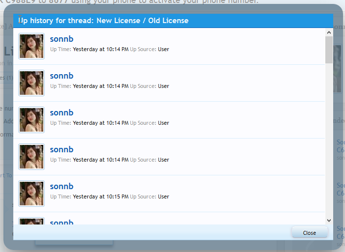Screen dimensions: 345x252
Task: Open the second entry's sonnb avatar
Action: (x=31, y=83)
